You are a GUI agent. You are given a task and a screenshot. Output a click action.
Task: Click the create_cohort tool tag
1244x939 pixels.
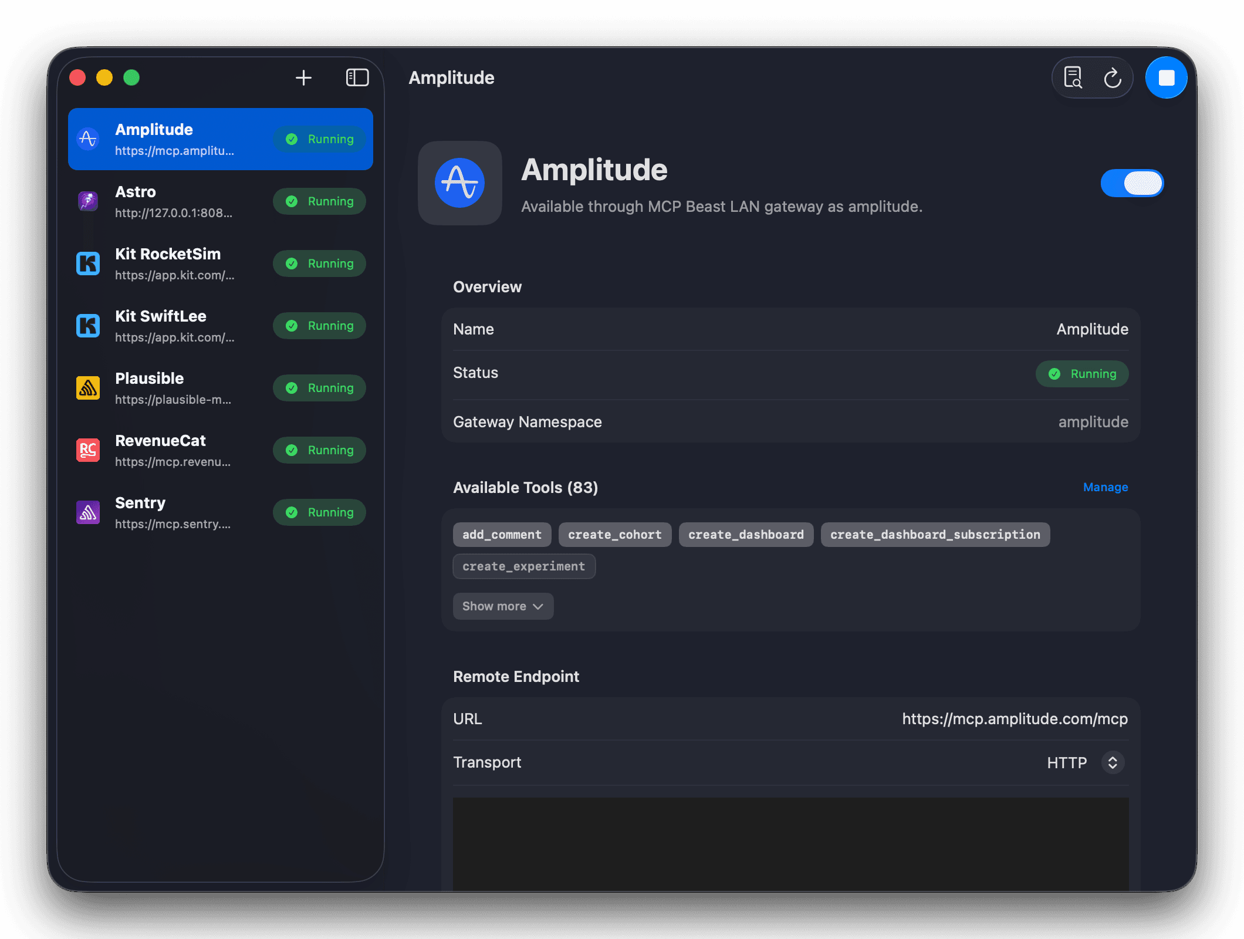coord(615,535)
